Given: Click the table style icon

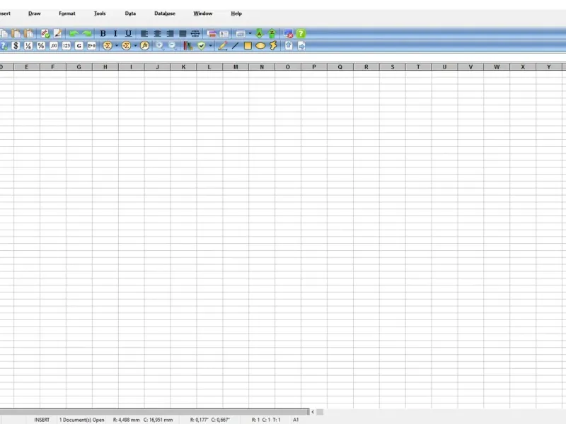Looking at the screenshot, I should point(241,34).
